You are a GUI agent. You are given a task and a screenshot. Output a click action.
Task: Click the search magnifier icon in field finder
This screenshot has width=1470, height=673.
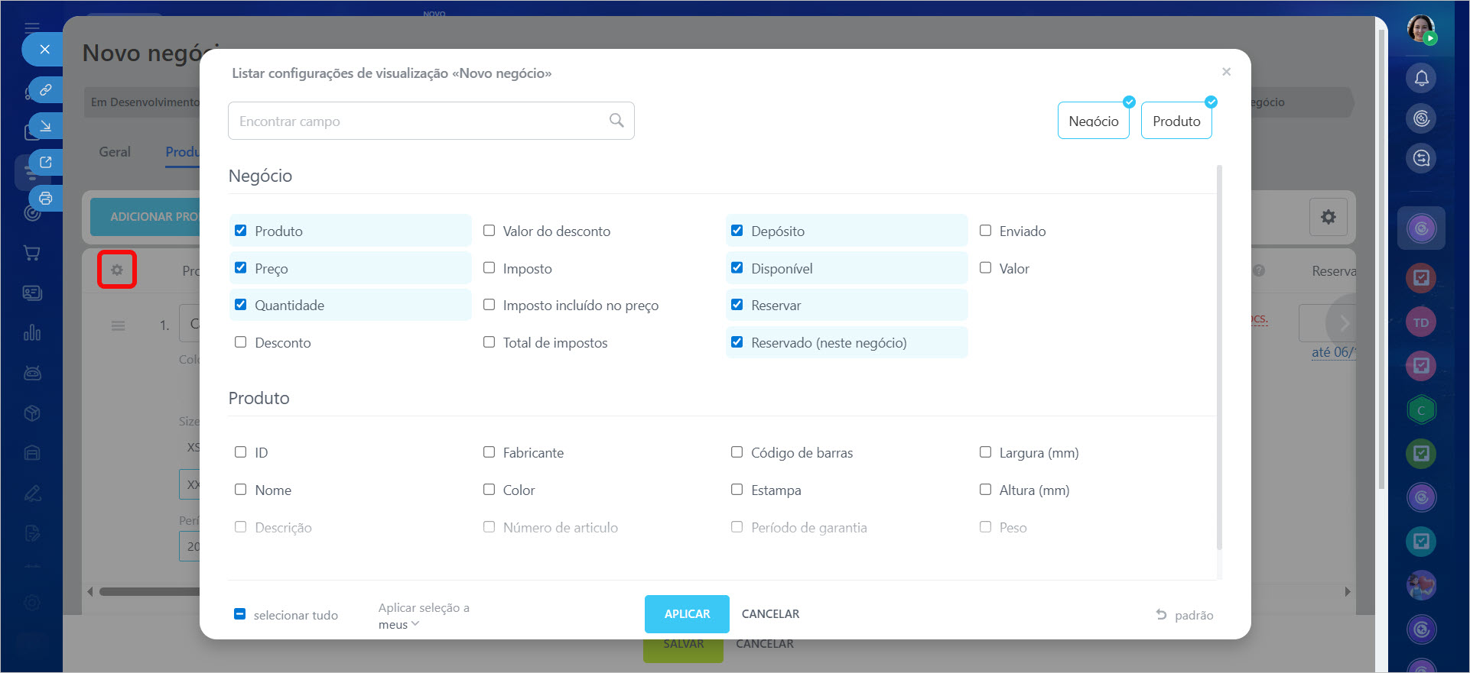pyautogui.click(x=616, y=121)
